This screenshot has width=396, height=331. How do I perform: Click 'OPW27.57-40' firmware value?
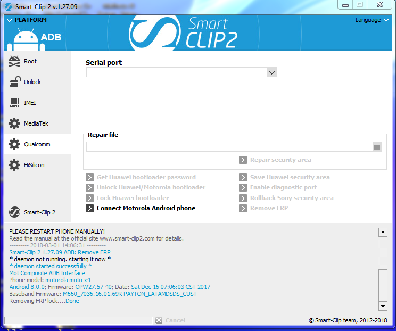coord(94,287)
